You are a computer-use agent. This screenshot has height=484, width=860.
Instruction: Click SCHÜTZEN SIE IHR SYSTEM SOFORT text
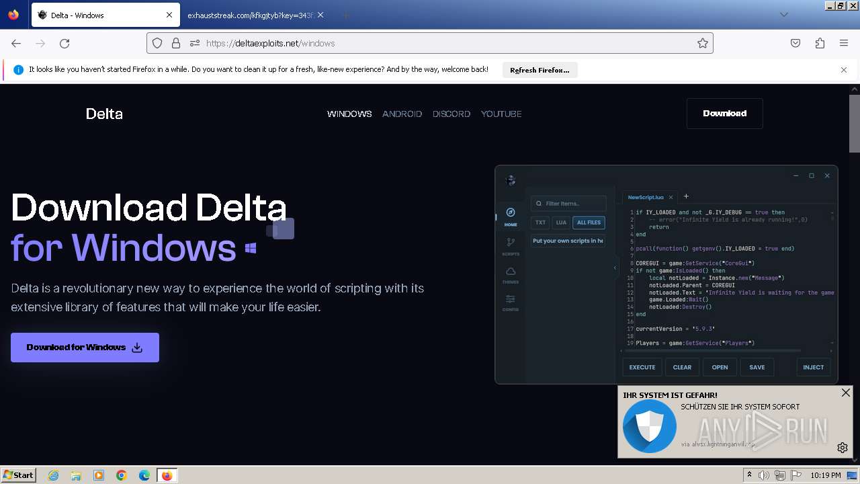740,407
